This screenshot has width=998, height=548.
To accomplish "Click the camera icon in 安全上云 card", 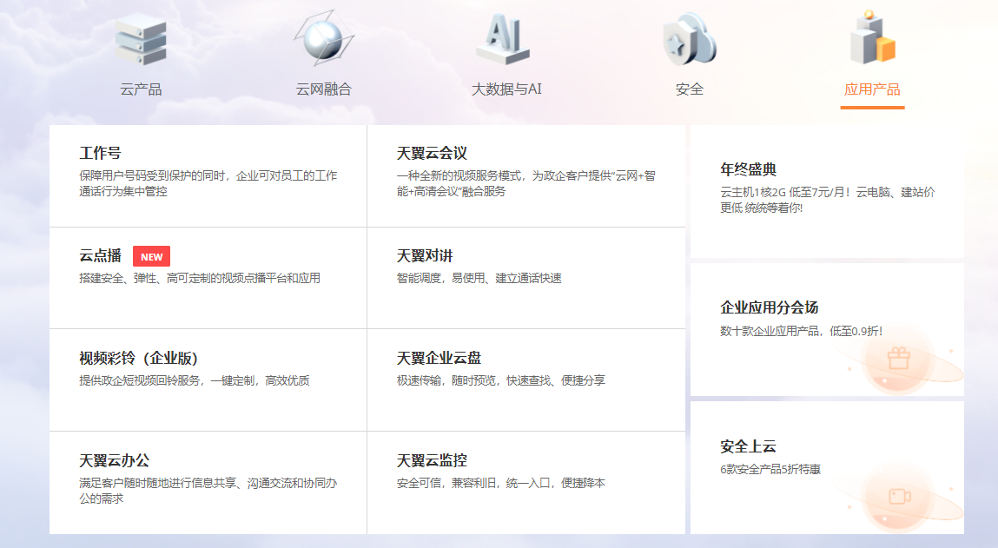I will pos(899,497).
